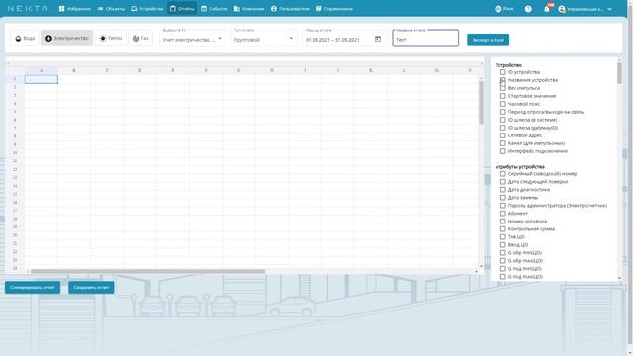
Task: Open the Избранное menu
Action: click(x=75, y=9)
